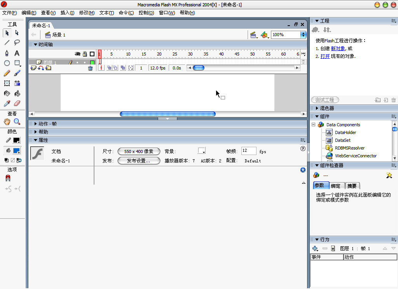The image size is (398, 289).
Task: Click the insert layer icon
Action: pyautogui.click(x=33, y=68)
